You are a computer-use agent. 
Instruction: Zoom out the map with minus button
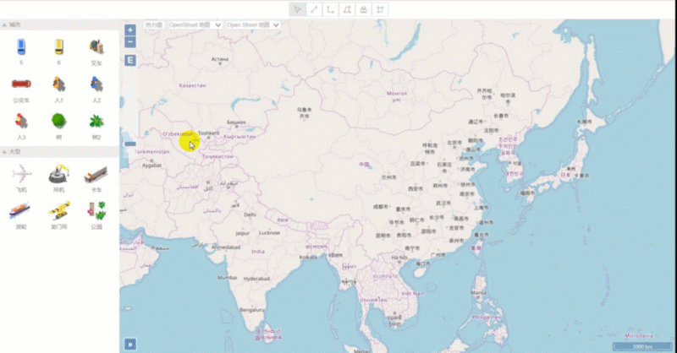(130, 42)
